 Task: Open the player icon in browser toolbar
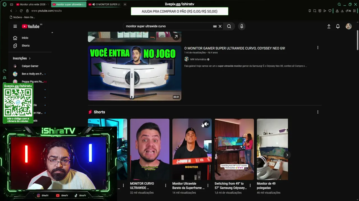(x=325, y=11)
